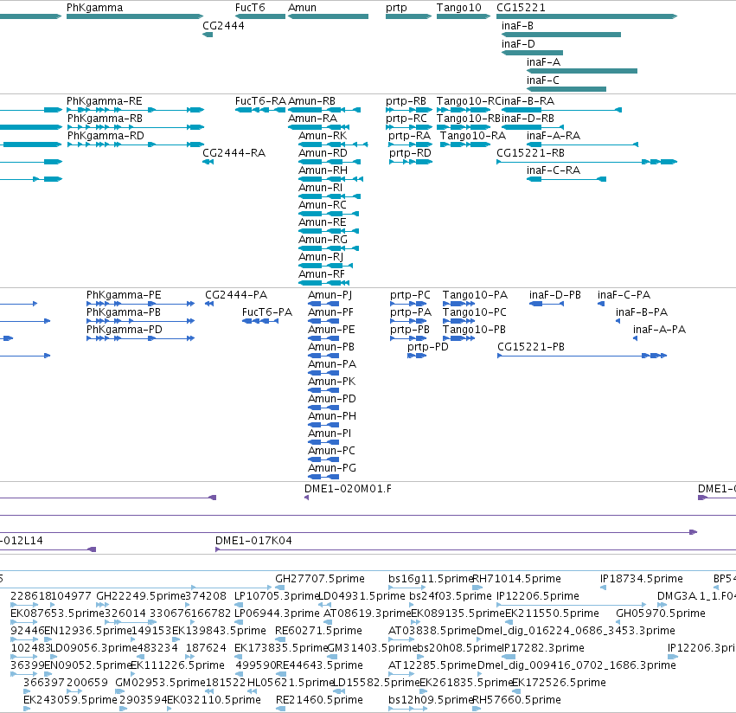Click cDNA GH05970.5prime label
The width and height of the screenshot is (736, 713).
point(661,613)
